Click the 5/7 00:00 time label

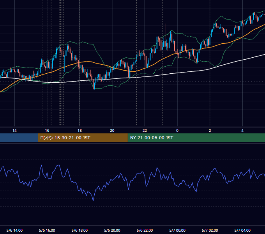[177, 230]
